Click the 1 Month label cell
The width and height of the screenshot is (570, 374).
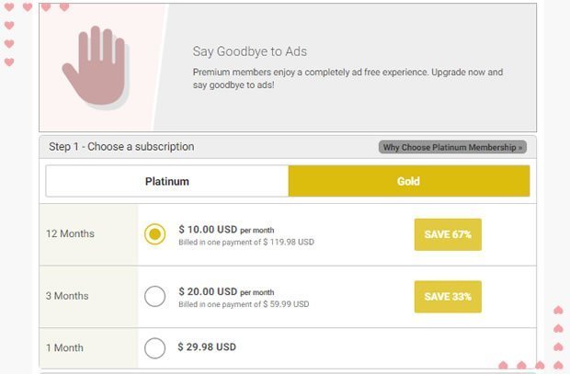[x=88, y=348]
